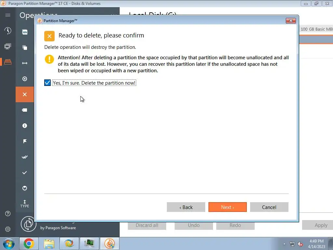Click the double checkmark operation icon
This screenshot has width=333, height=250.
[x=25, y=157]
